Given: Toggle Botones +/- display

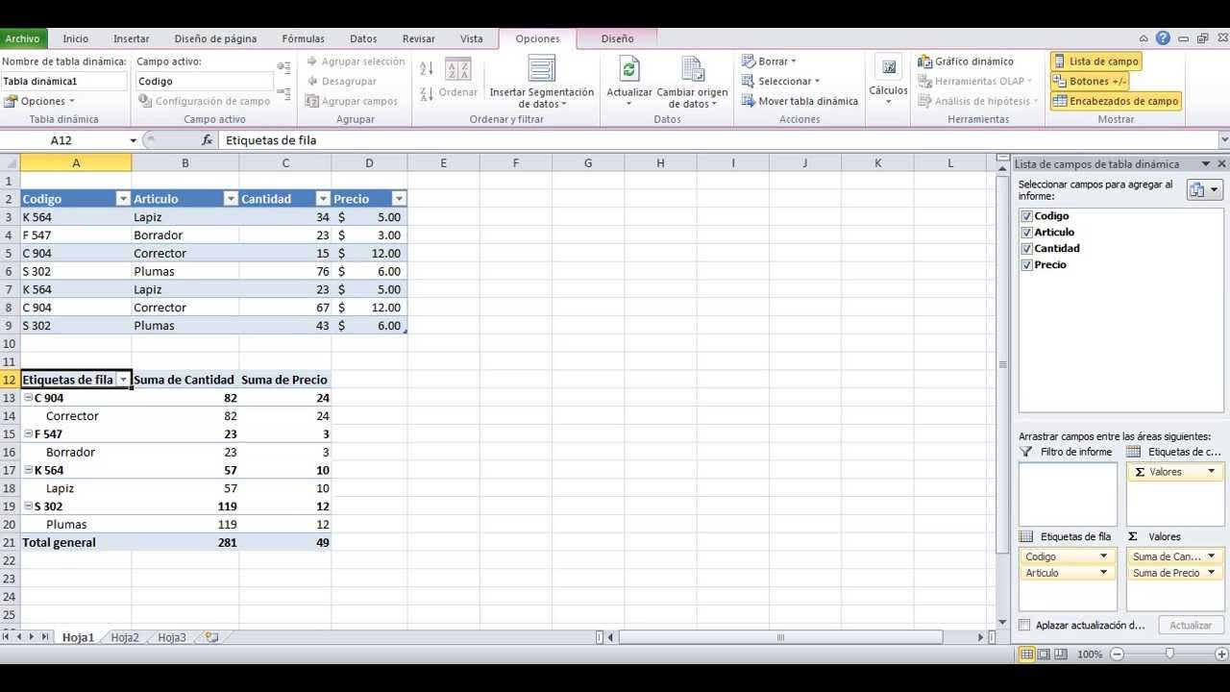Looking at the screenshot, I should click(x=1090, y=82).
